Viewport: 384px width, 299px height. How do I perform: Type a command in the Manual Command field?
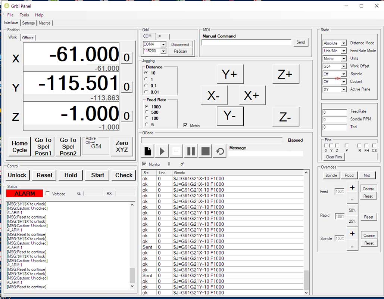246,43
